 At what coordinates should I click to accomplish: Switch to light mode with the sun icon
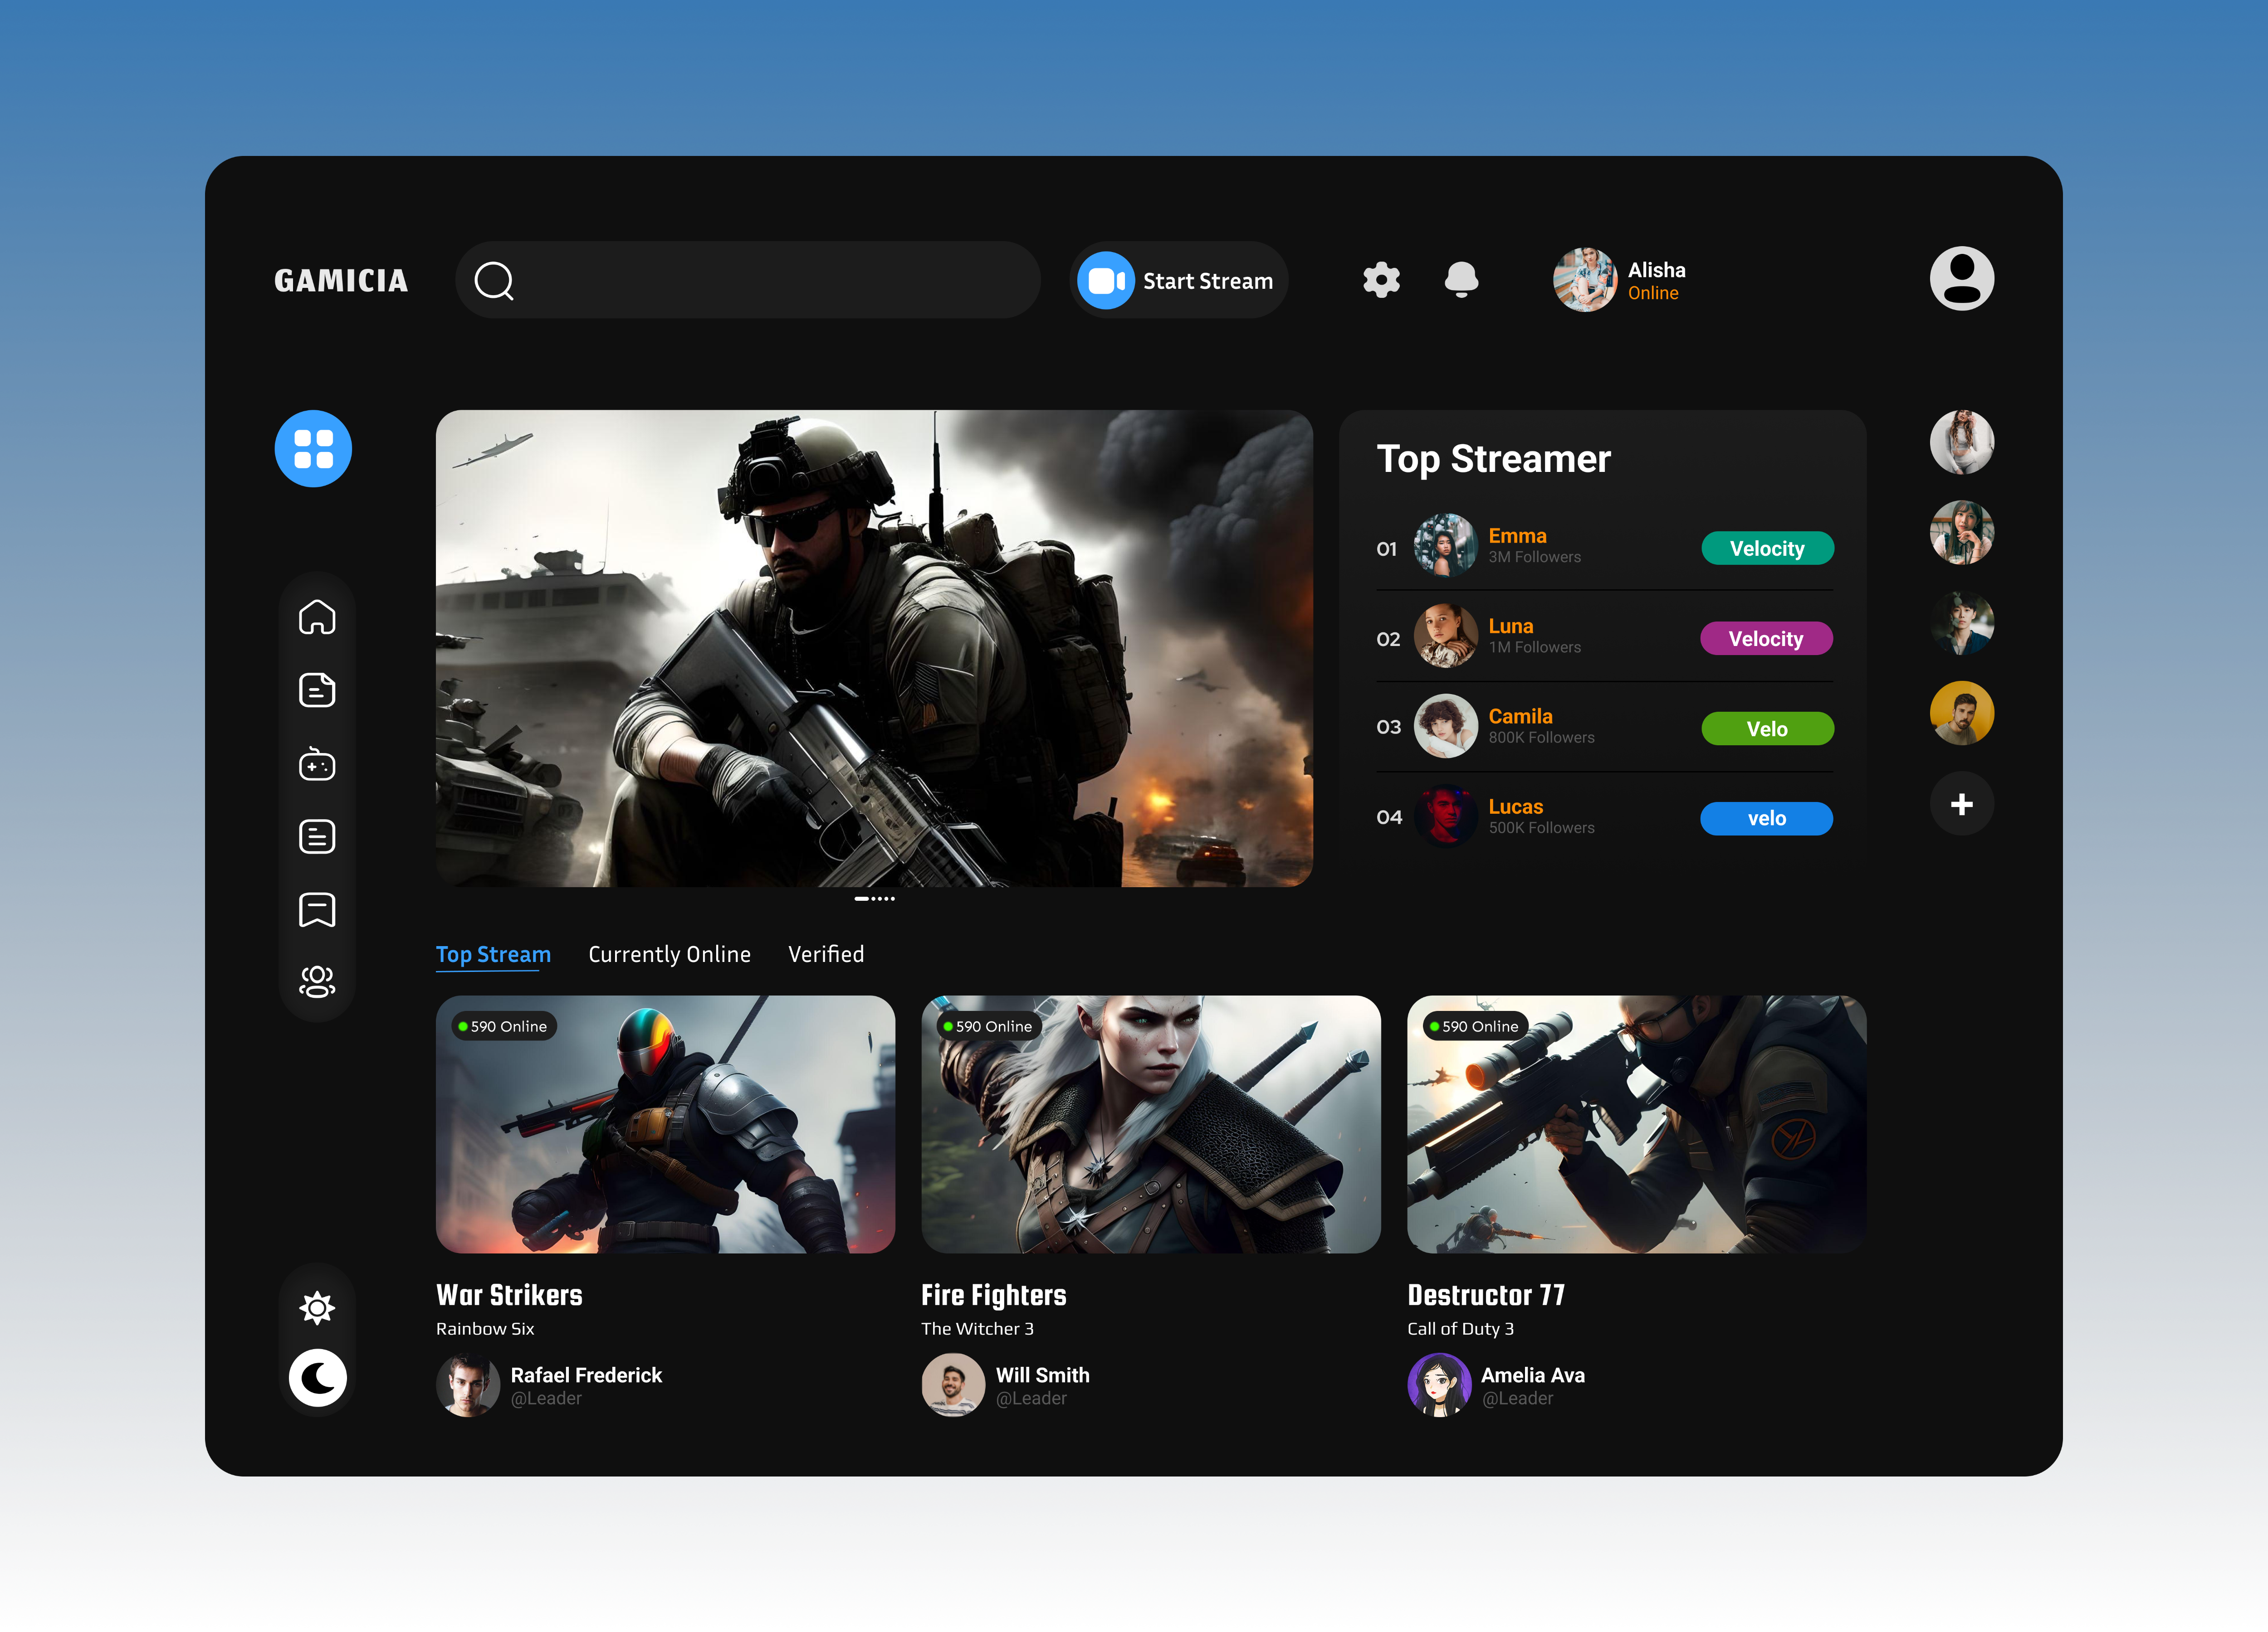(317, 1307)
